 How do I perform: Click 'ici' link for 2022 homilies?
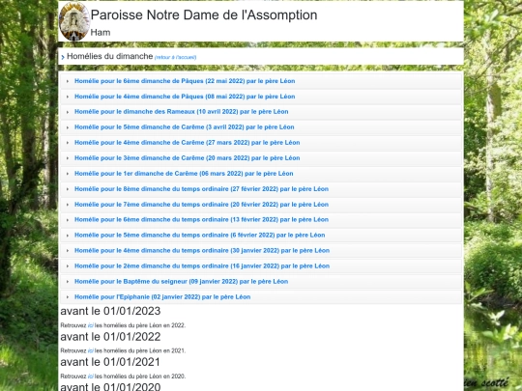coord(90,325)
